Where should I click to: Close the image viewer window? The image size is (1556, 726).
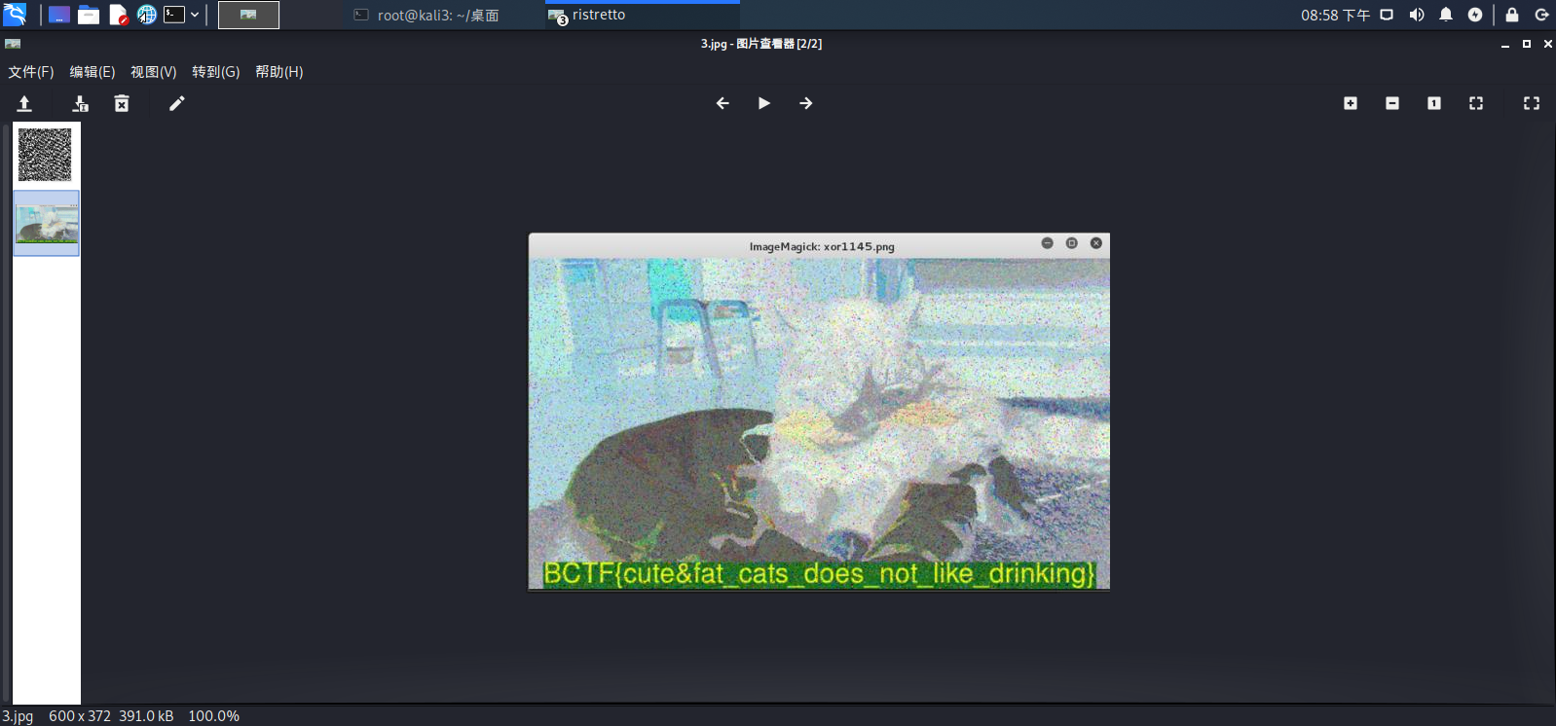click(x=1547, y=44)
